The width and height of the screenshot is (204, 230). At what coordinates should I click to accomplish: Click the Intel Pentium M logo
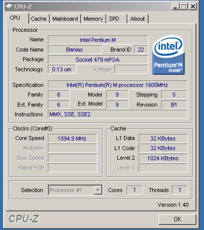coord(168,55)
